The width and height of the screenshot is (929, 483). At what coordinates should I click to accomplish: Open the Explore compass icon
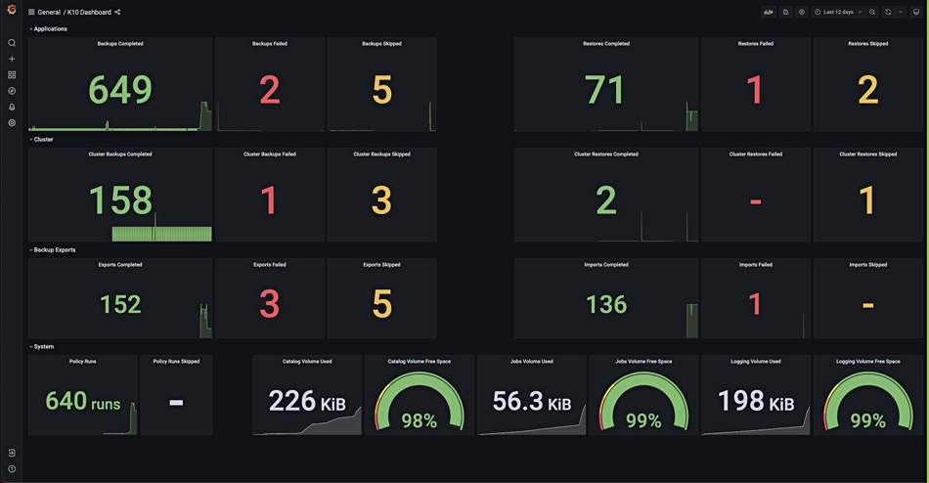(x=12, y=91)
